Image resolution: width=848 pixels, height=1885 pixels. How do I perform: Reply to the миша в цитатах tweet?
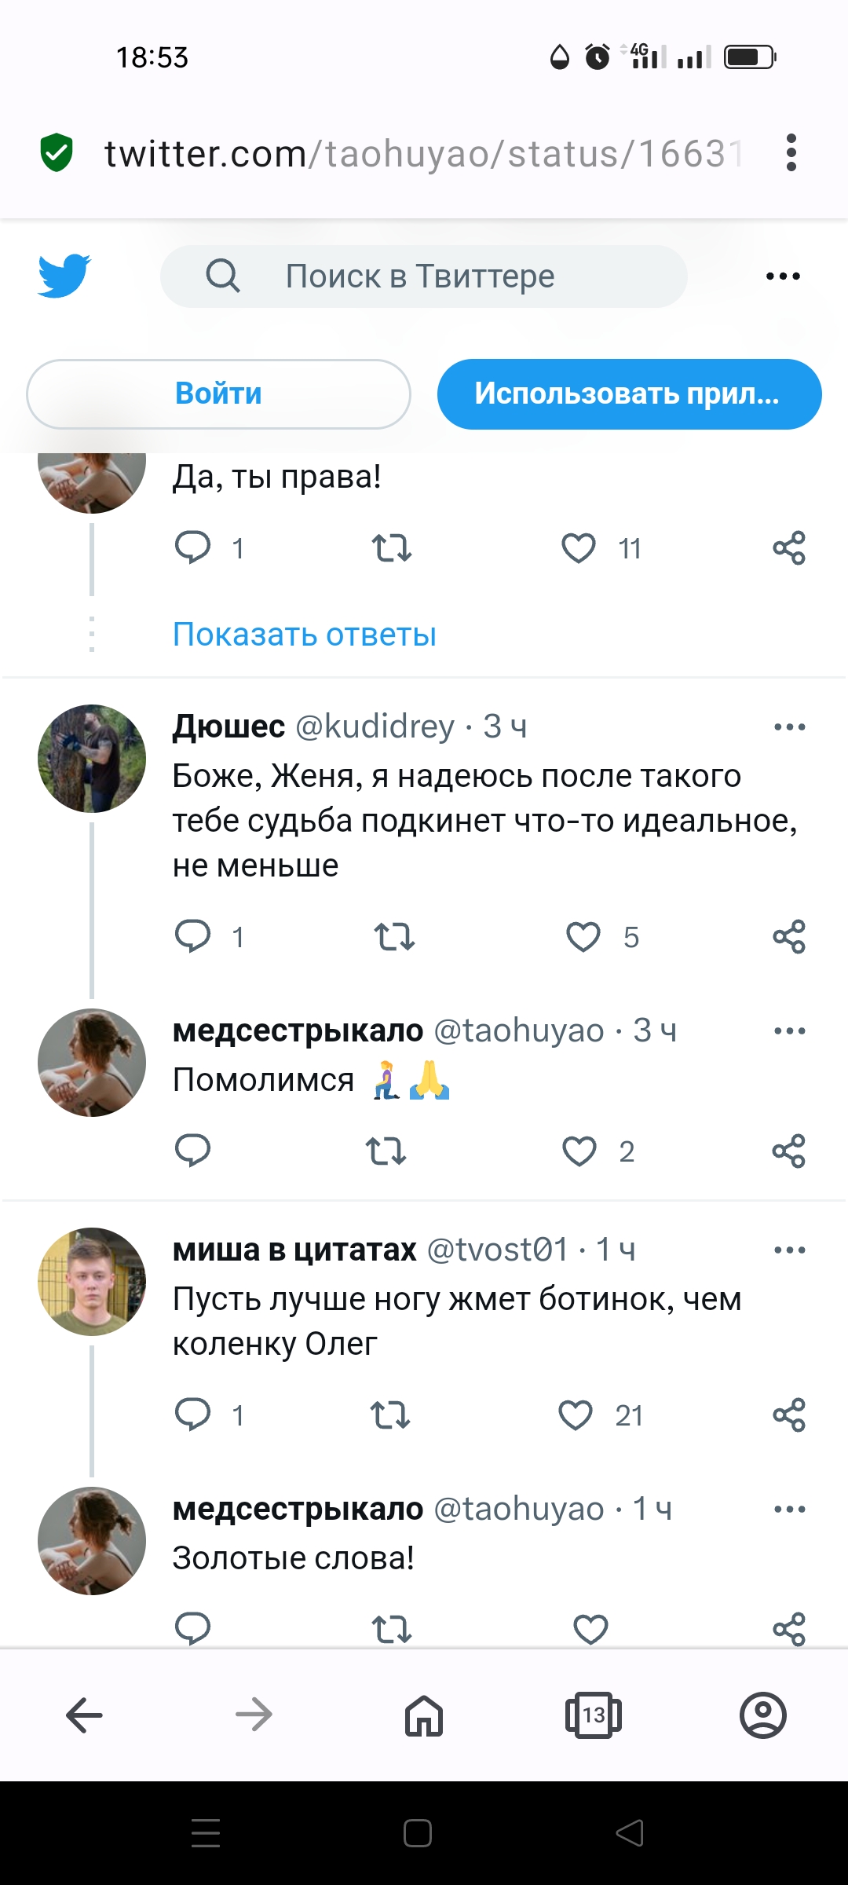point(193,1415)
